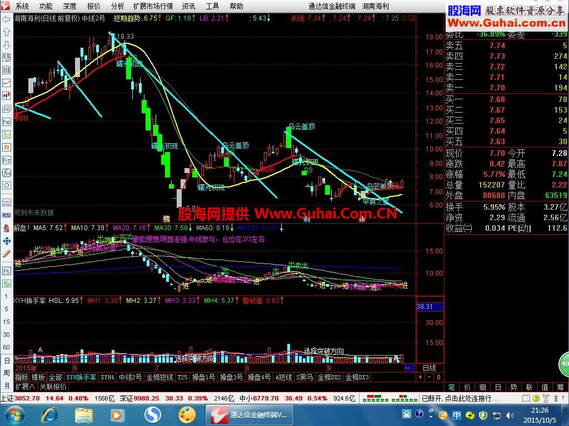Image resolution: width=569 pixels, height=426 pixels.
Task: Switch to the 指标 tab
Action: (x=22, y=377)
